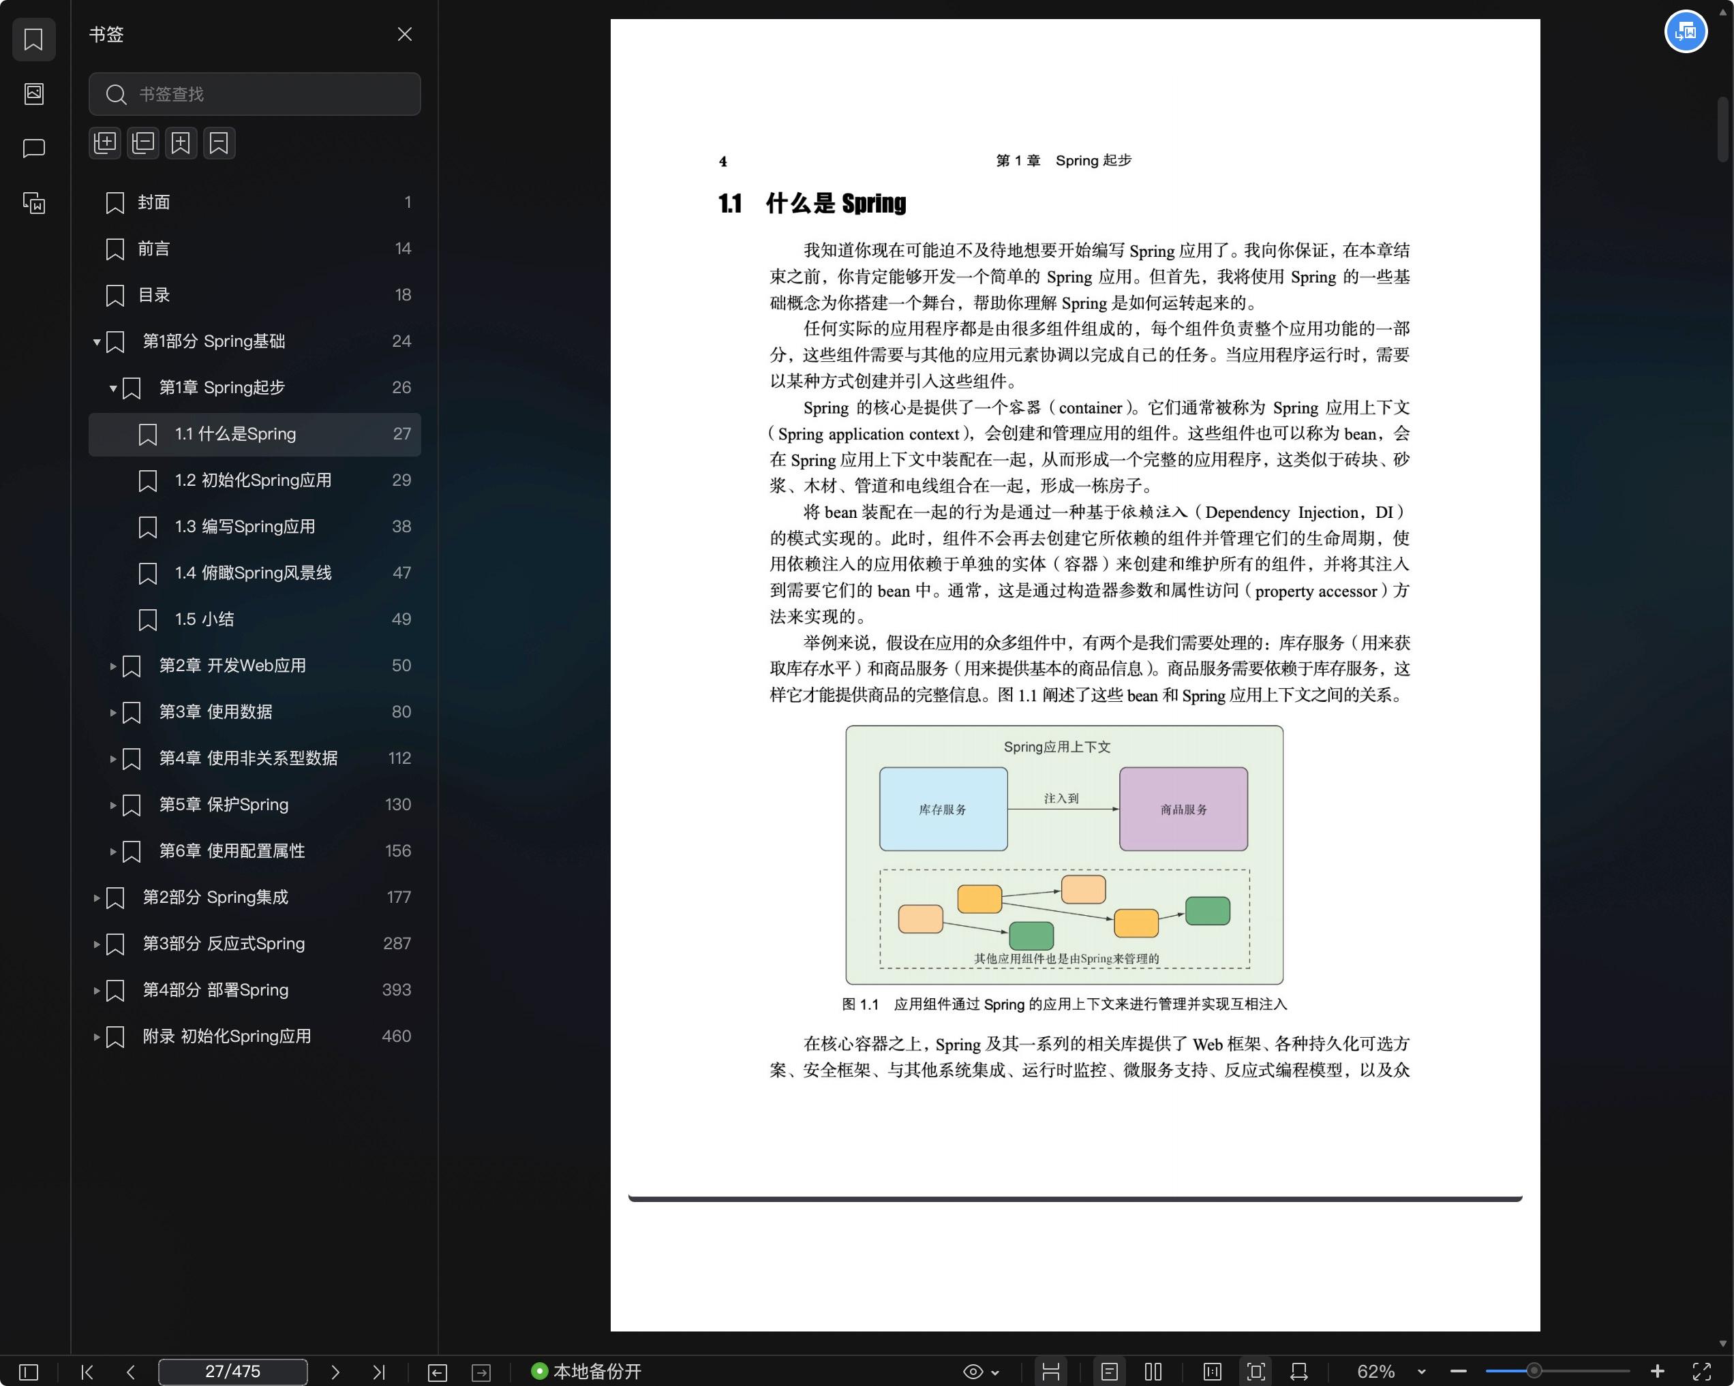Viewport: 1734px width, 1386px height.
Task: Open the 62% zoom level dropdown
Action: [x=1391, y=1372]
